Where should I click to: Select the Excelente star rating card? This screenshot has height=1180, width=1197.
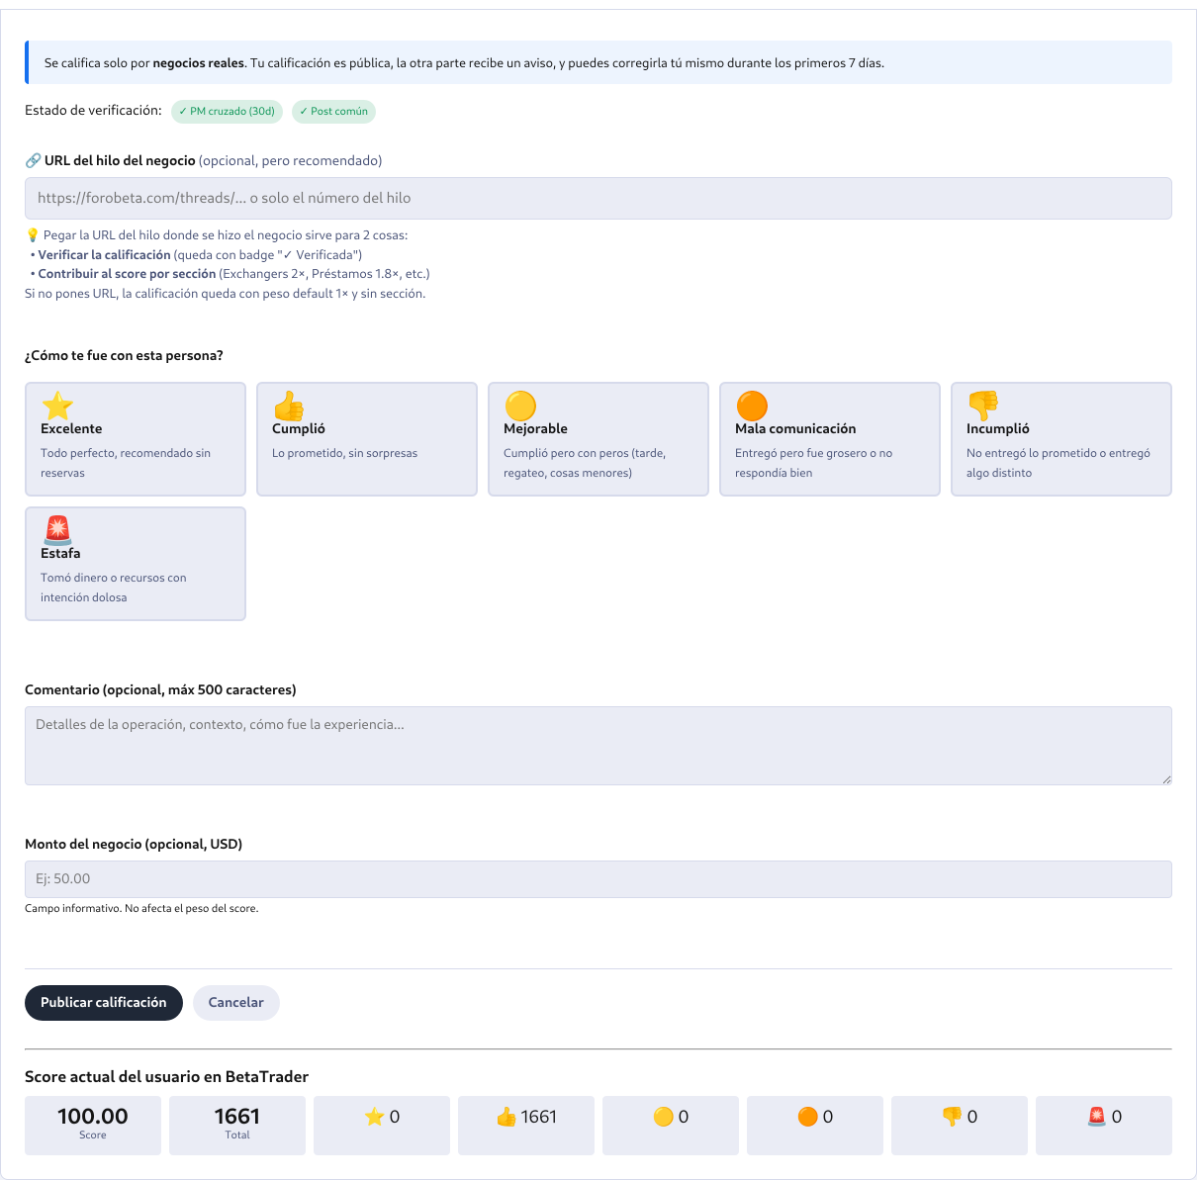coord(136,439)
